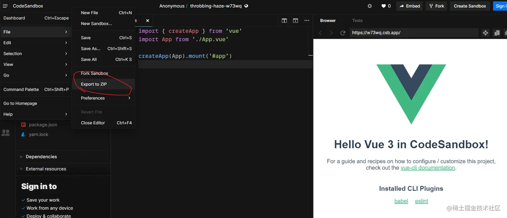The height and width of the screenshot is (218, 507).
Task: Click the sandbox name throbbing-haze-w73wq
Action: click(x=216, y=6)
